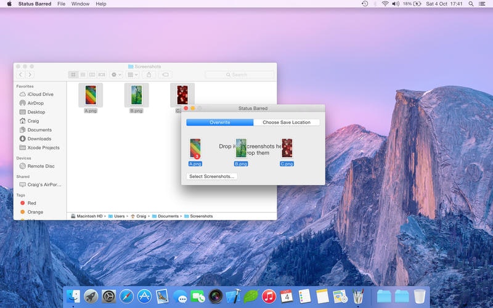
Task: Click B.png thumbnail in Status Barred window
Action: point(241,148)
